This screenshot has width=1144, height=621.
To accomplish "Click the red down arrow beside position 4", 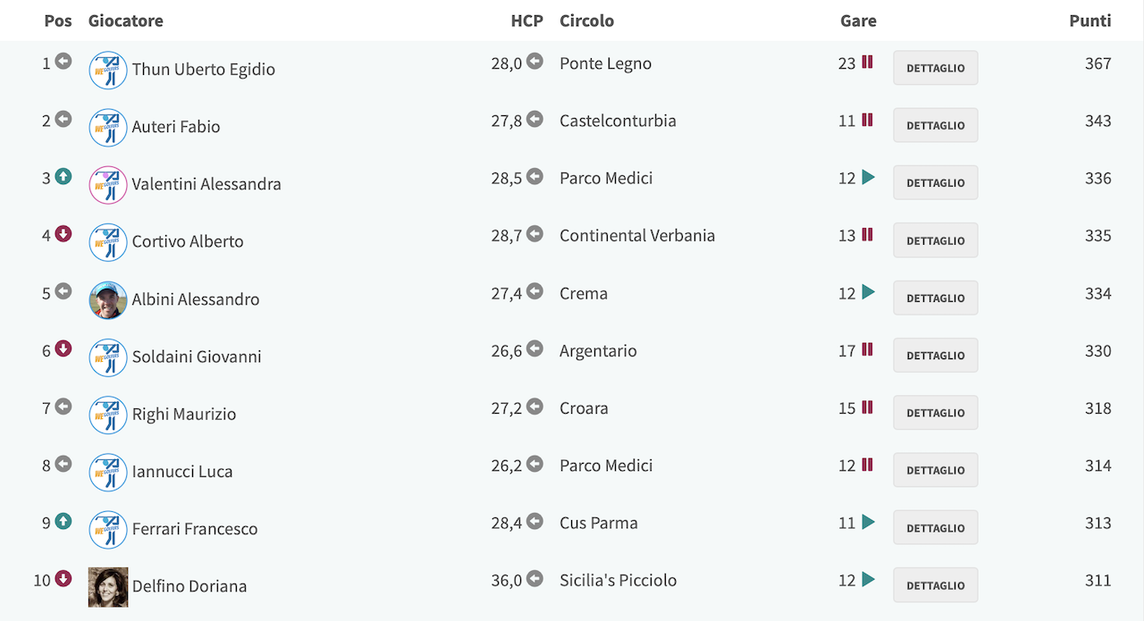I will tap(63, 234).
